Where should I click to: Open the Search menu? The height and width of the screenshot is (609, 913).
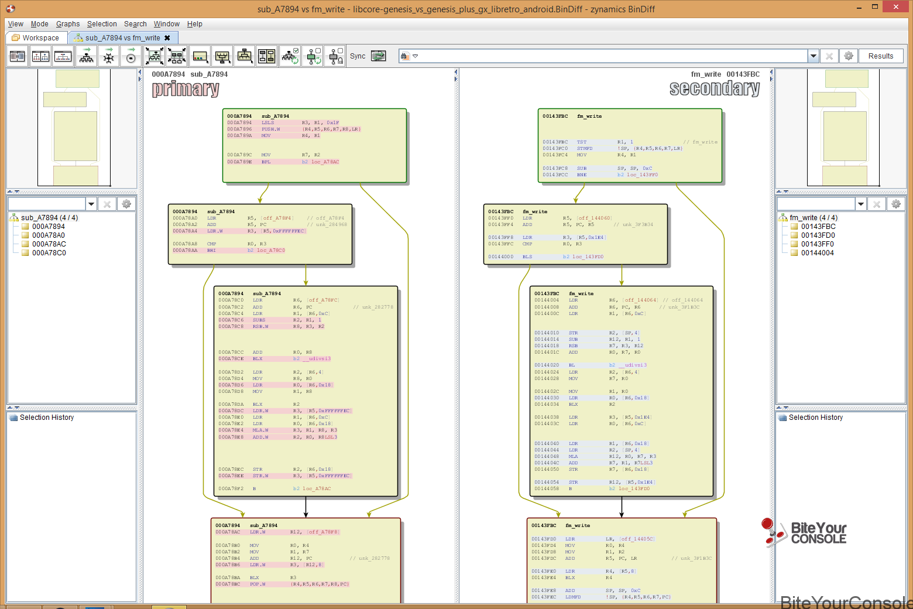click(135, 24)
